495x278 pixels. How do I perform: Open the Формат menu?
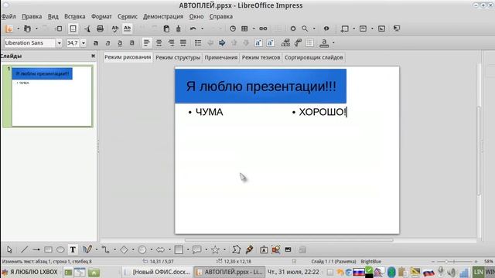point(101,16)
